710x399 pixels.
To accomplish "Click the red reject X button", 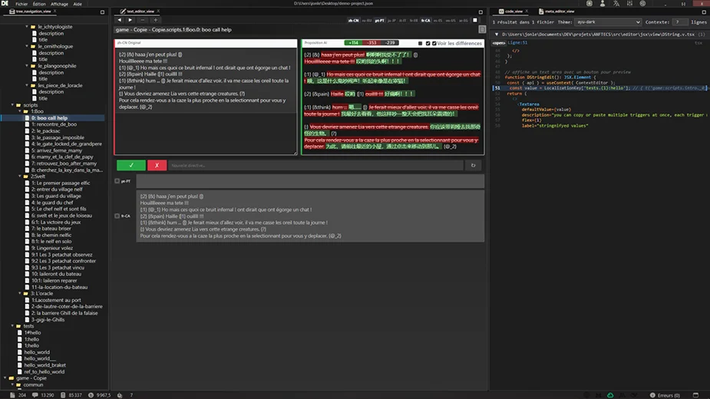I will click(157, 165).
